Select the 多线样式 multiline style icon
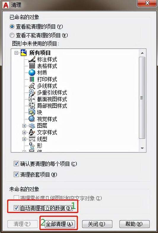Viewport: 158px width, 233px height. click(x=32, y=86)
